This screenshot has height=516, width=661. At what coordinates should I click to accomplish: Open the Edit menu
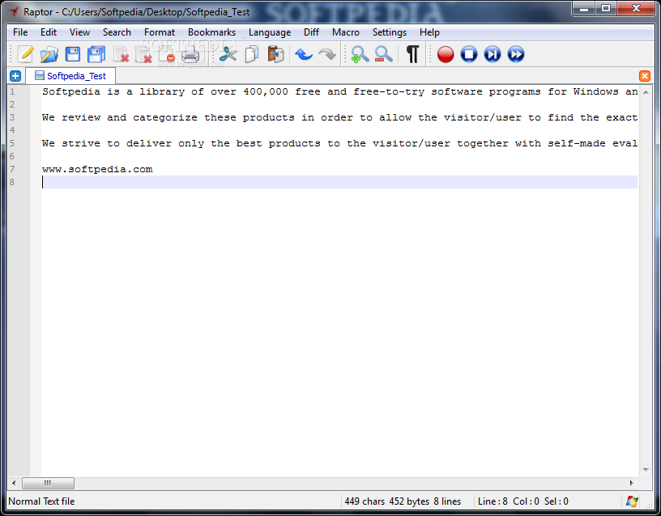click(x=49, y=32)
